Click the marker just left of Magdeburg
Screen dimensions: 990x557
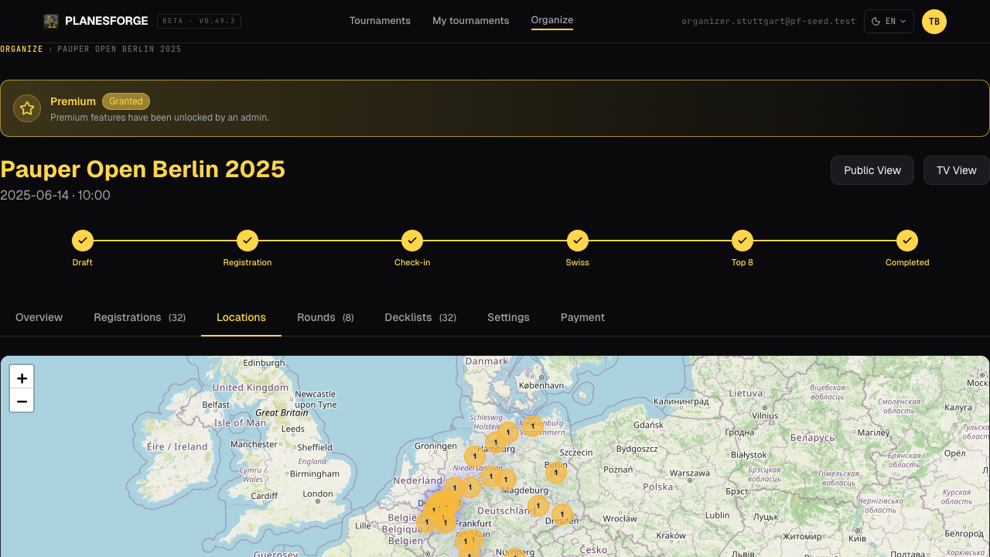pos(506,480)
